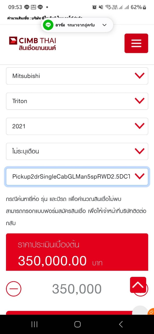This screenshot has height=334, width=154.
Task: Open the Triton model dropdown
Action: 77,101
